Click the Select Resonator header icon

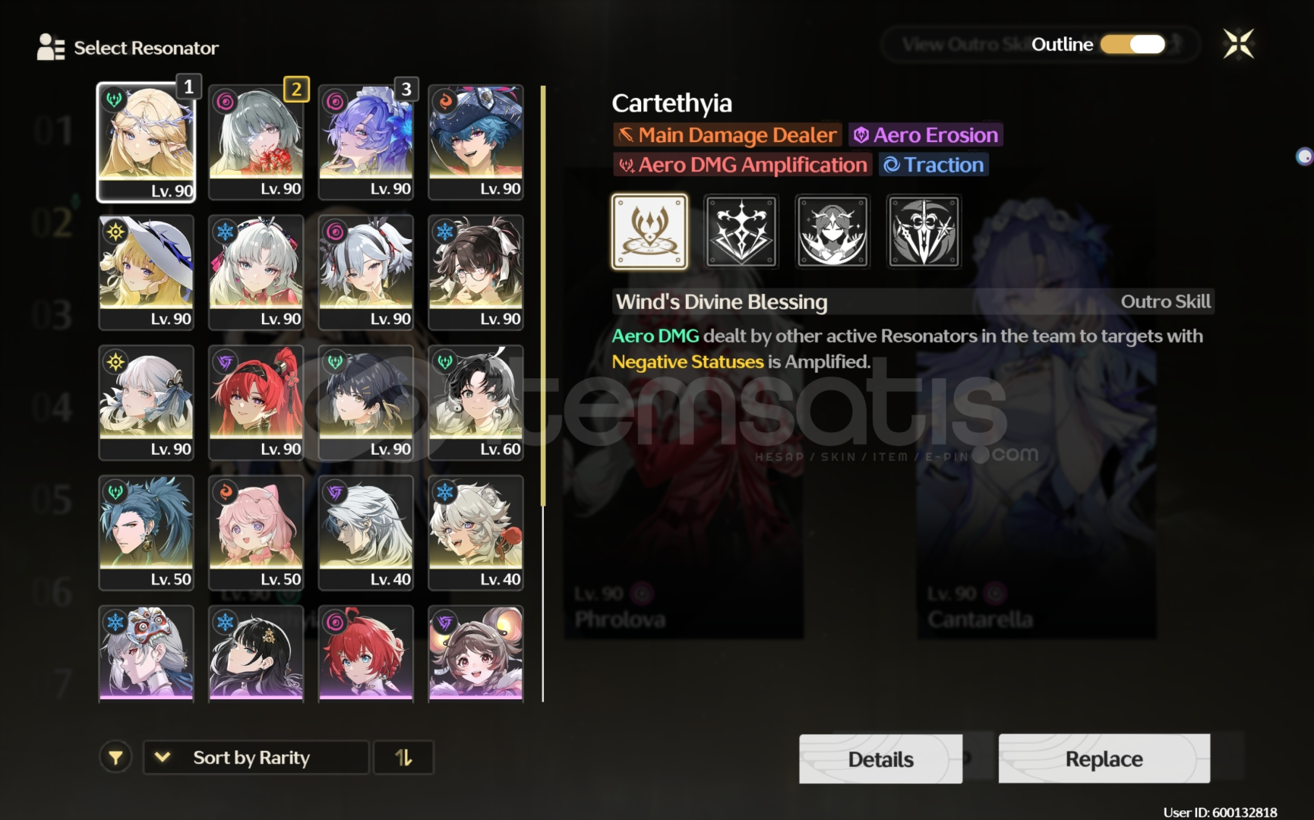pos(51,47)
